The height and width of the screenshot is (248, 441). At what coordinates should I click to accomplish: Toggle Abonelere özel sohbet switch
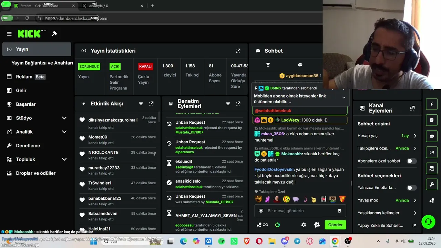pos(411,161)
